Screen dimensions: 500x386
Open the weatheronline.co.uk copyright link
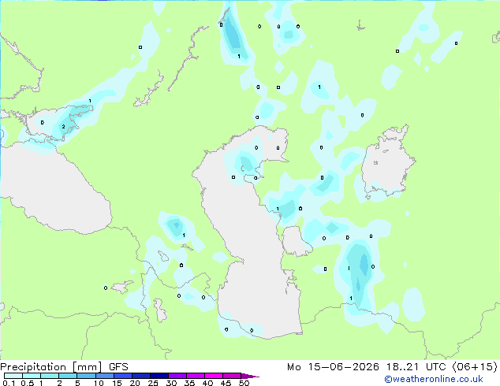(434, 379)
